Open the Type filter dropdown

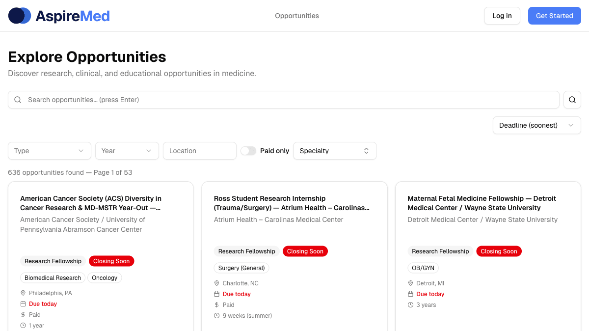pyautogui.click(x=49, y=151)
